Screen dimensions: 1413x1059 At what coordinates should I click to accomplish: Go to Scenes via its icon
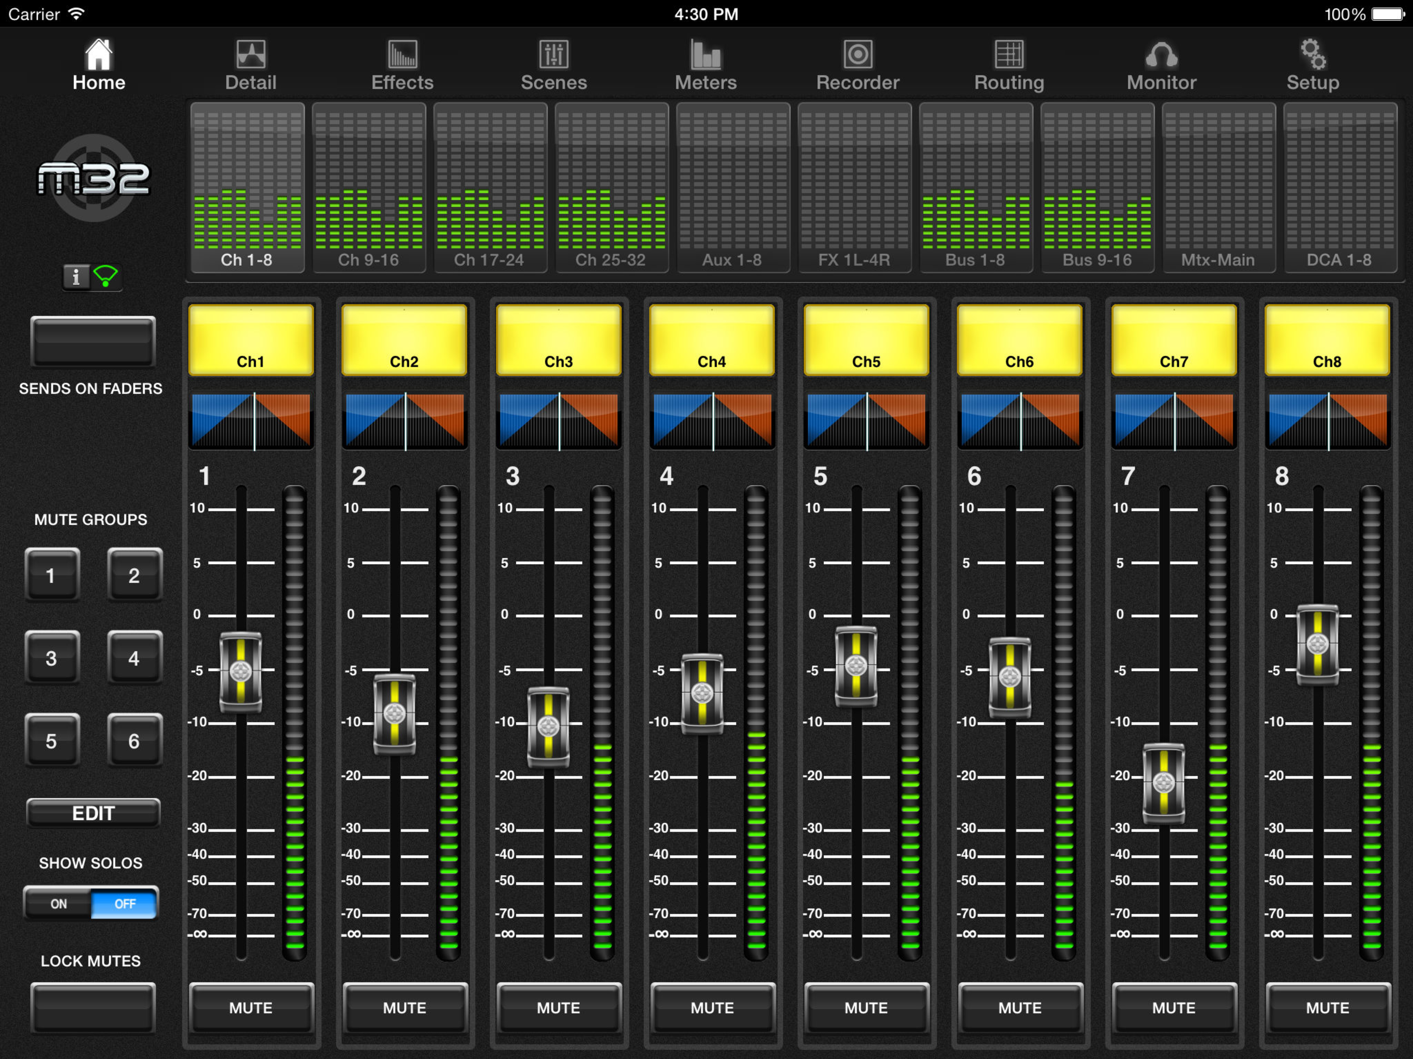pos(553,55)
